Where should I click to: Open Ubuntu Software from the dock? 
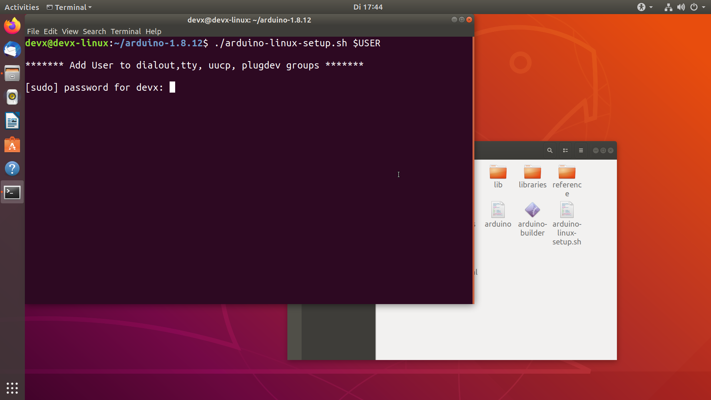(12, 145)
